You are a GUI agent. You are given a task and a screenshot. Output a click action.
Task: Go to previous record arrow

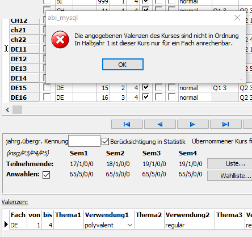pos(160,124)
